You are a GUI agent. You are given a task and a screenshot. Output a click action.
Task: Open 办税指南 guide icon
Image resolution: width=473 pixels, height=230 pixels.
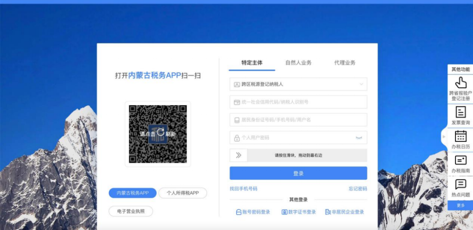tap(461, 160)
